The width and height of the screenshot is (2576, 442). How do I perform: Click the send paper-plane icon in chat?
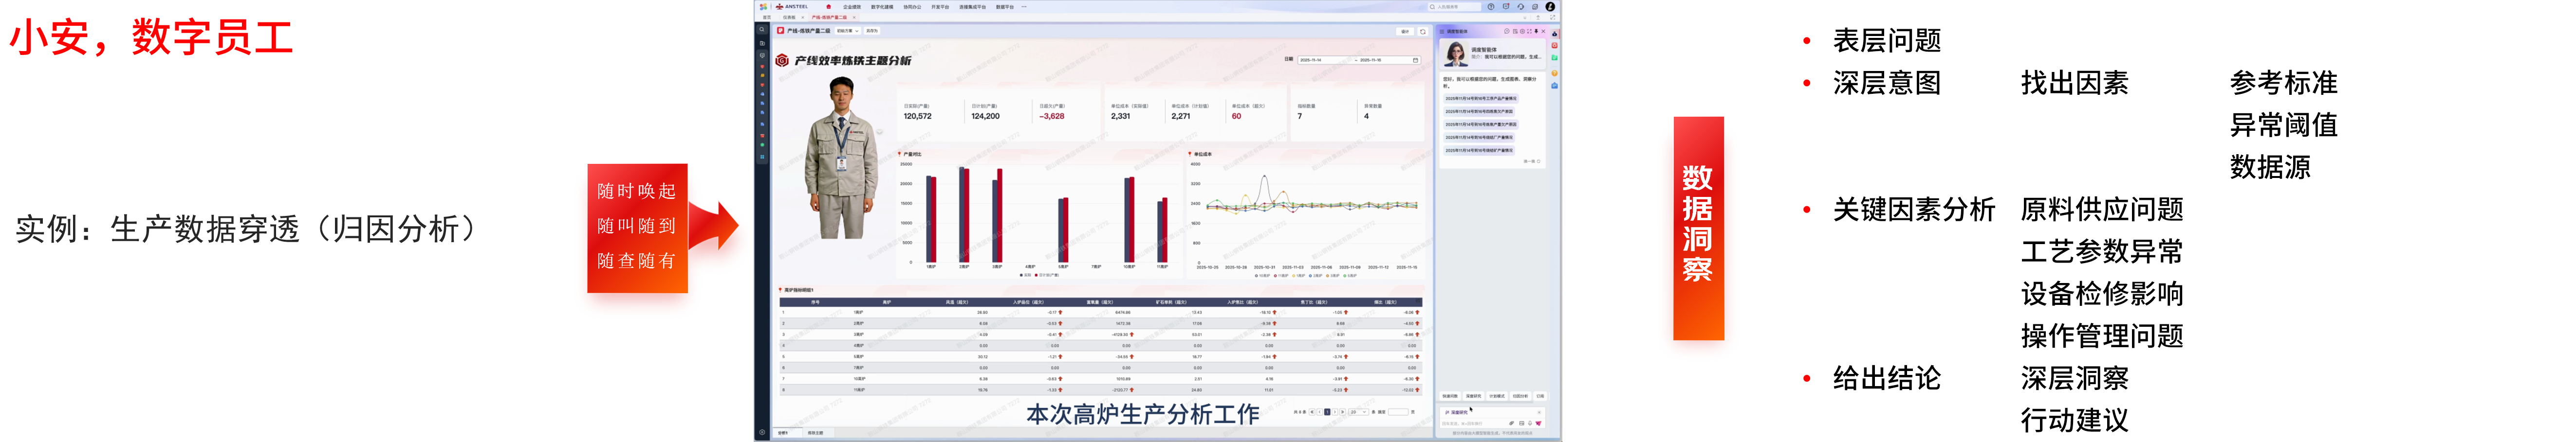(1538, 423)
